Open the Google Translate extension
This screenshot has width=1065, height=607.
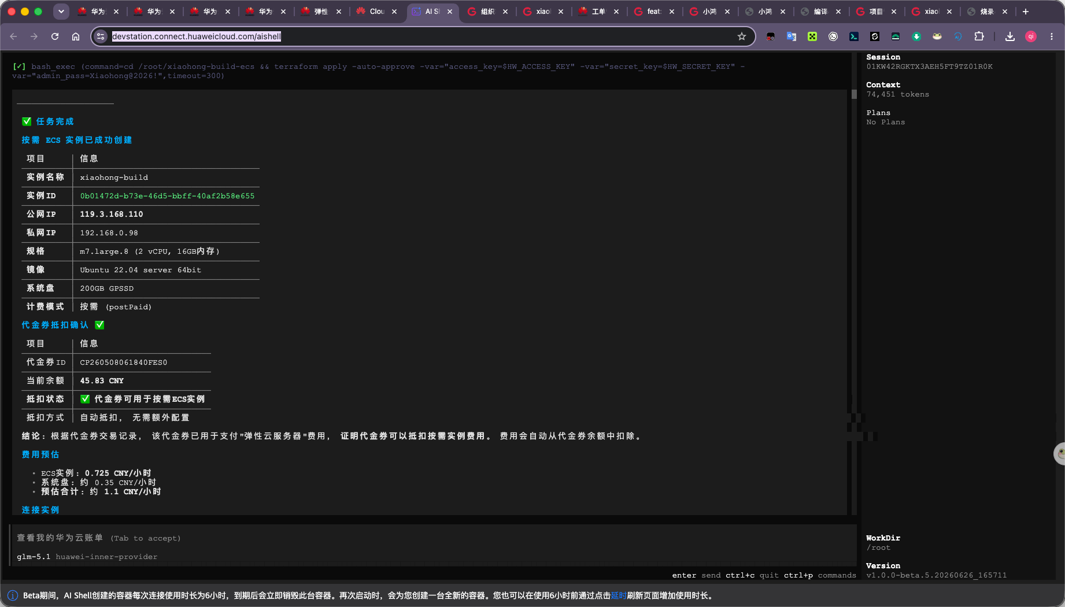pos(792,36)
